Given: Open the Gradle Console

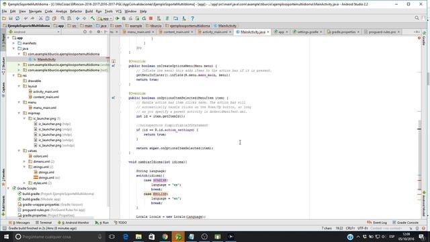Looking at the screenshot, I should click(405, 223).
